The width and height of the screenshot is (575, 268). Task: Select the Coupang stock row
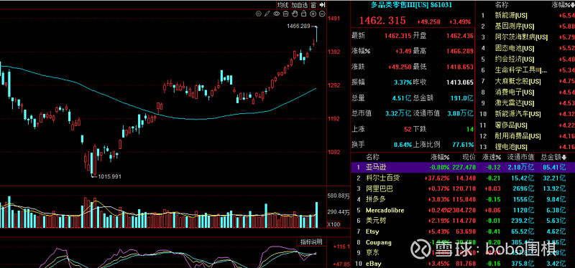(463, 242)
